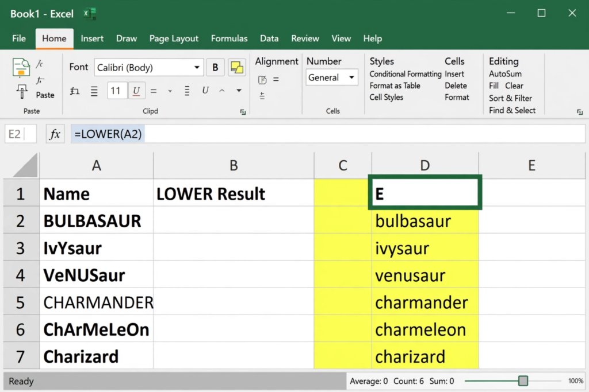Open the File tab
The image size is (589, 392).
(x=19, y=38)
